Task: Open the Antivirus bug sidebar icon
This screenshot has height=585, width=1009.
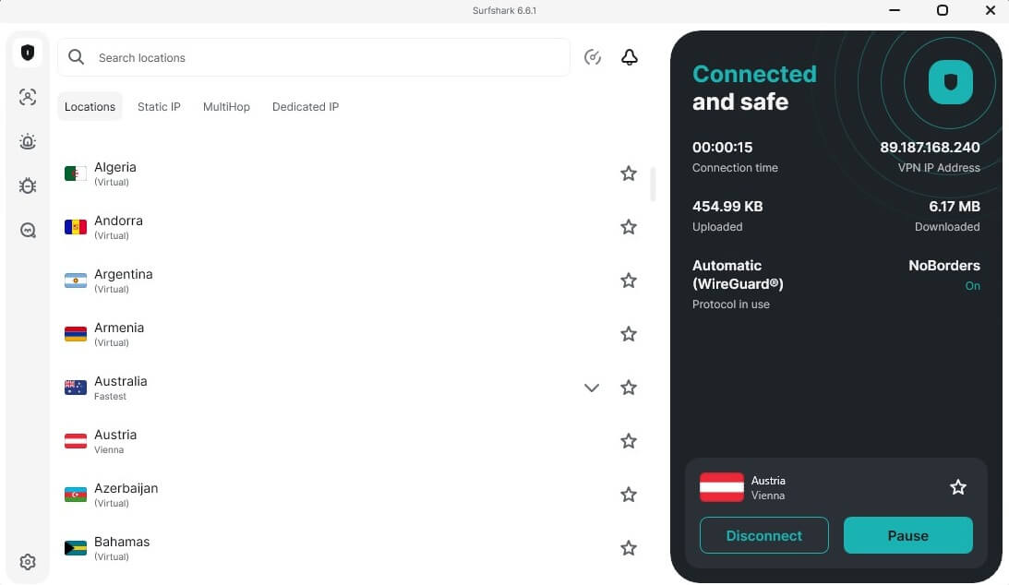Action: (x=28, y=185)
